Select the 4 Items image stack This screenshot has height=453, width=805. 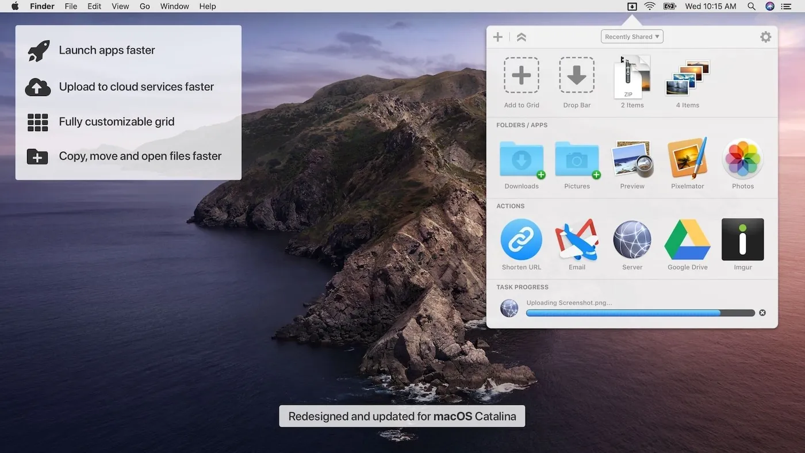coord(687,78)
